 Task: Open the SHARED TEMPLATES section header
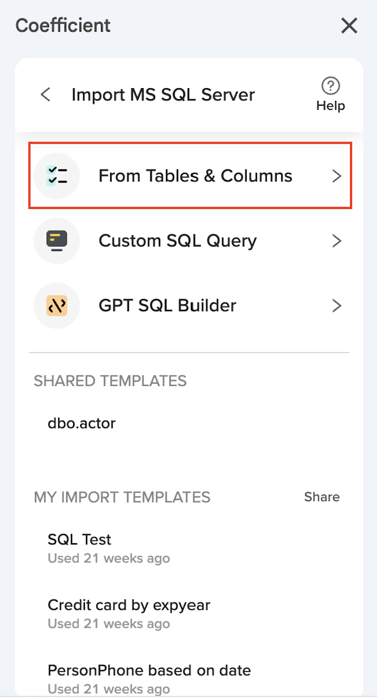(x=110, y=381)
